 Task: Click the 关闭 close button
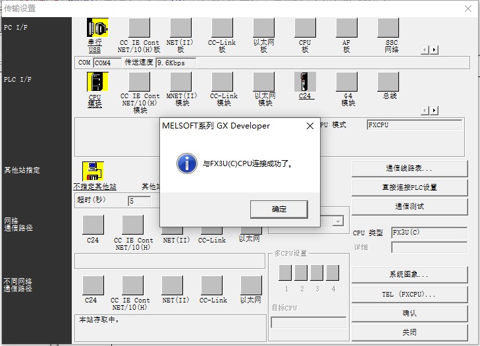point(410,332)
